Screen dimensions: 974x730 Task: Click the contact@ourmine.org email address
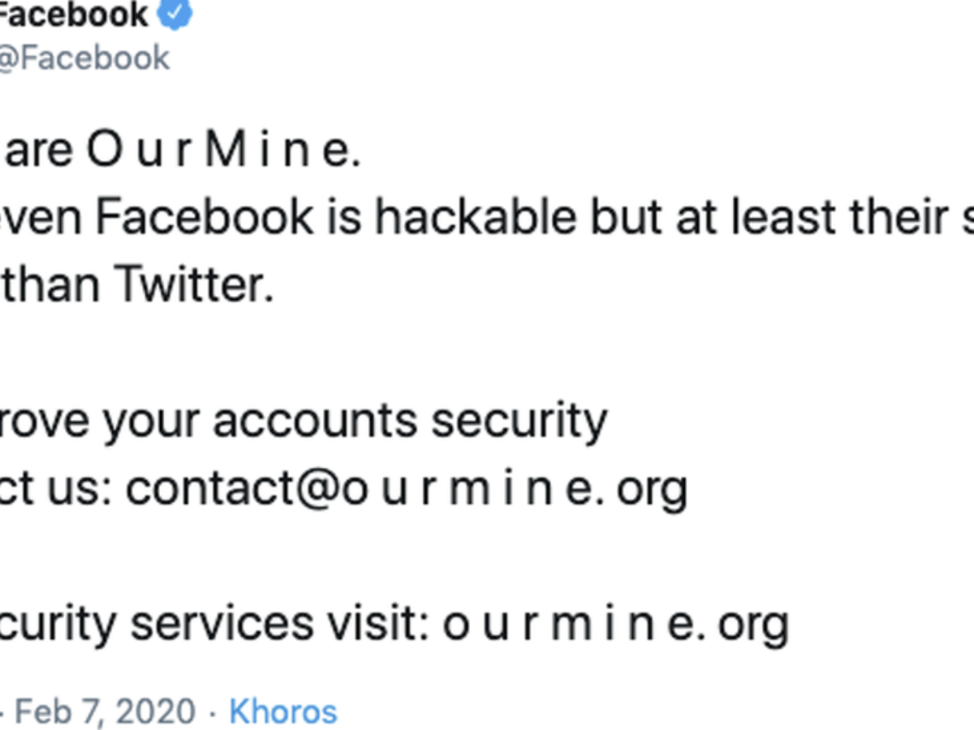tap(407, 487)
